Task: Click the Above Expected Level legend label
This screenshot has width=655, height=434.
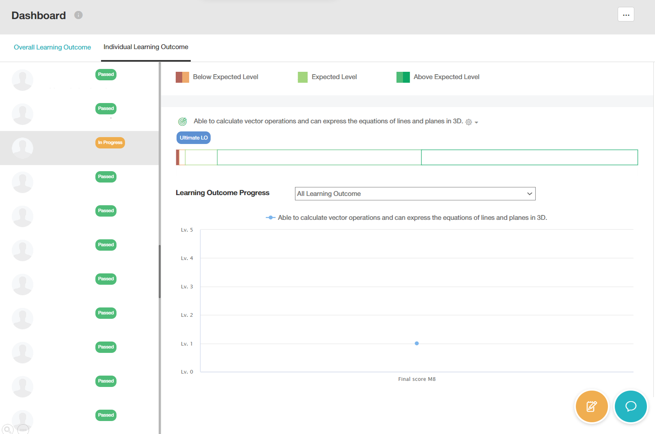Action: click(x=446, y=77)
